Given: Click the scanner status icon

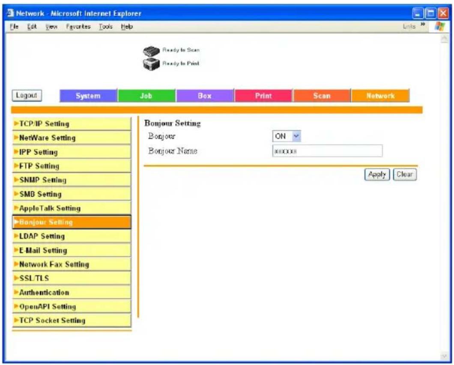Looking at the screenshot, I should pyautogui.click(x=152, y=51).
